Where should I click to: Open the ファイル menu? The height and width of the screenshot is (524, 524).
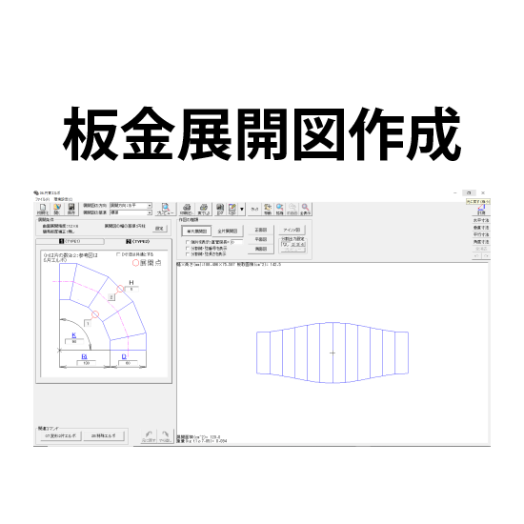[x=43, y=199]
